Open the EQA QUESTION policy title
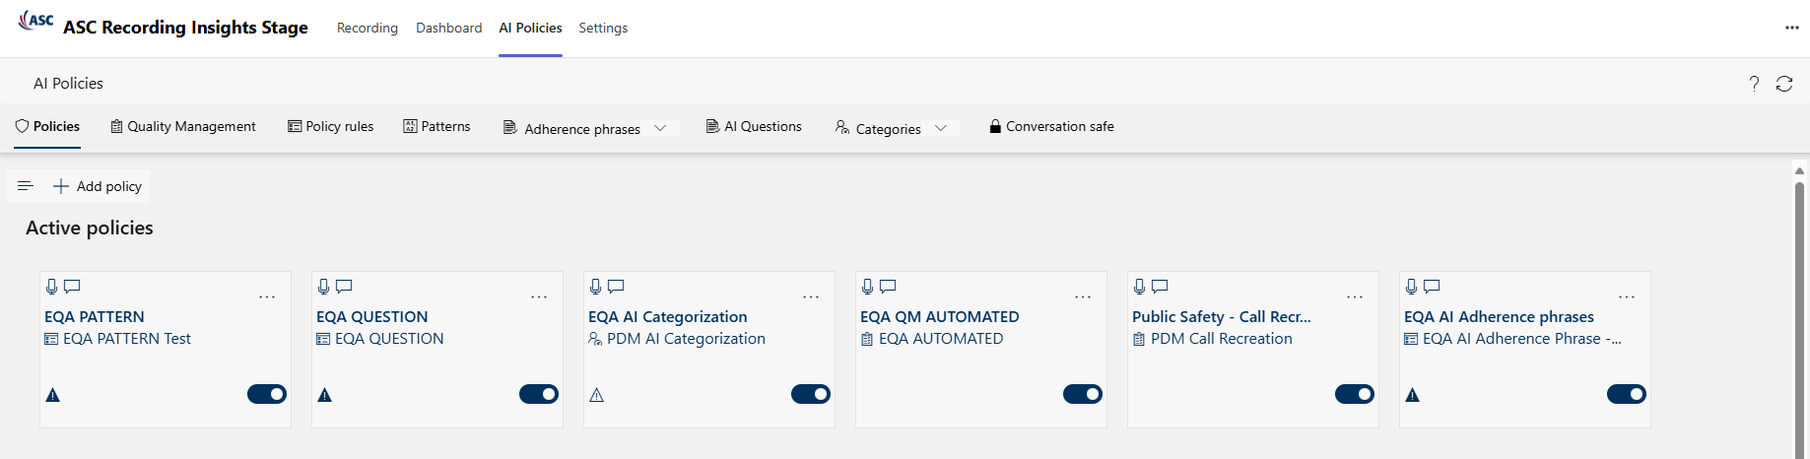Screen dimensions: 1810x459 tap(372, 316)
